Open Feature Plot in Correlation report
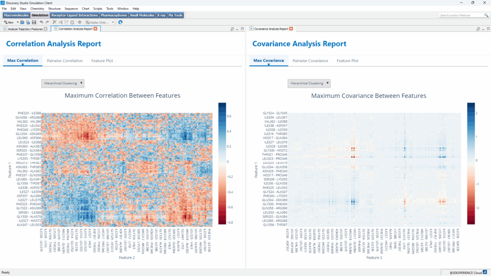 [102, 61]
